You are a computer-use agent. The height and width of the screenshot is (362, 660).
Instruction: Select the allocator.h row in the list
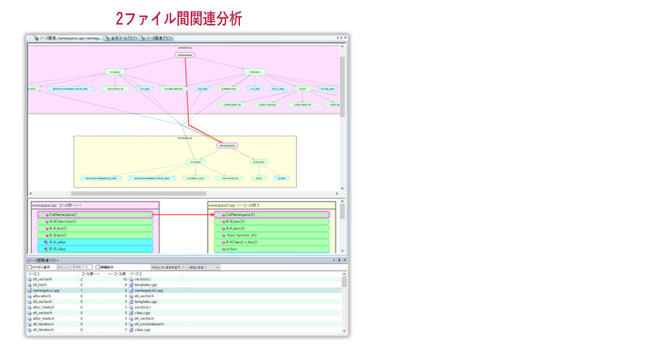click(184, 296)
